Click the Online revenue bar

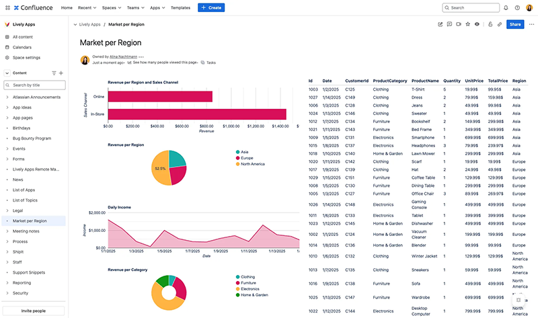tap(160, 96)
